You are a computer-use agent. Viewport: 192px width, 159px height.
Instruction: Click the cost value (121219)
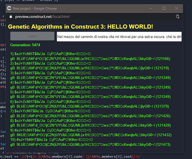(x=162, y=68)
